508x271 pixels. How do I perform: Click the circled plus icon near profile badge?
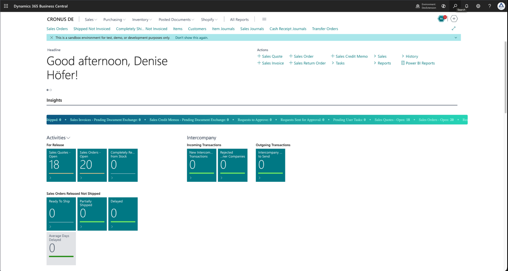coord(454,19)
